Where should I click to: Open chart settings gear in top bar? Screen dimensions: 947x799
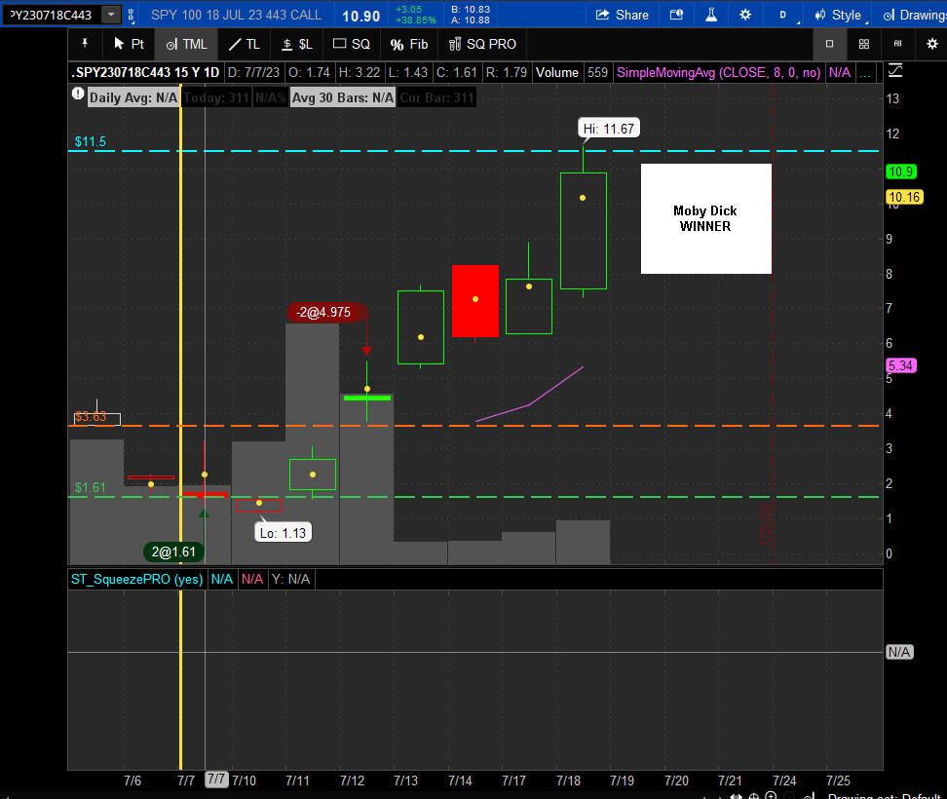point(745,15)
